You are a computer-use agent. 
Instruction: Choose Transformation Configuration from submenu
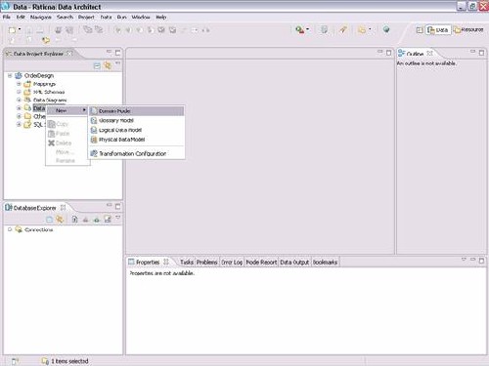137,153
